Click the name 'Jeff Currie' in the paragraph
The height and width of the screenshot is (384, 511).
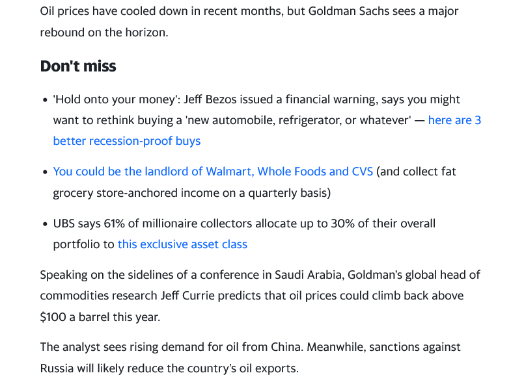coord(187,296)
